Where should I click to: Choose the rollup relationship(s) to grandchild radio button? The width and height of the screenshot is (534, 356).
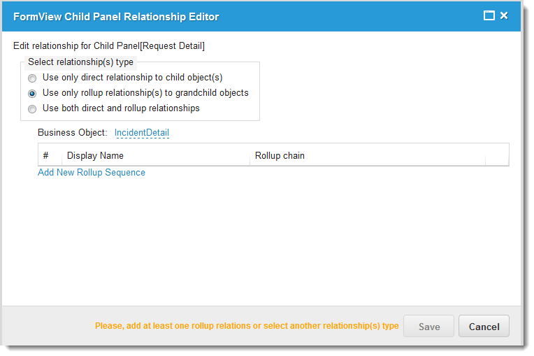click(32, 93)
